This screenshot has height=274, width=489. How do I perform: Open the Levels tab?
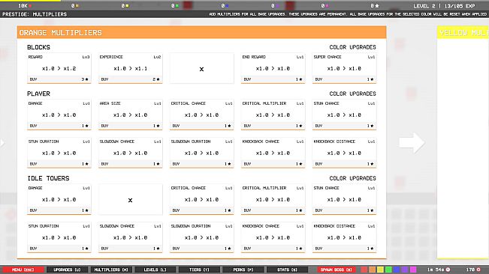tap(155, 270)
